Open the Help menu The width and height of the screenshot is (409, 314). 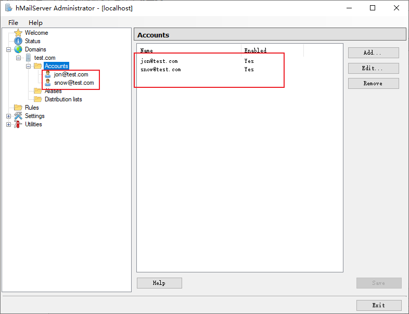pyautogui.click(x=35, y=23)
